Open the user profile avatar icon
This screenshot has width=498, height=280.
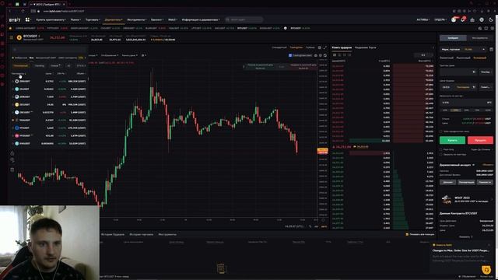pos(454,19)
